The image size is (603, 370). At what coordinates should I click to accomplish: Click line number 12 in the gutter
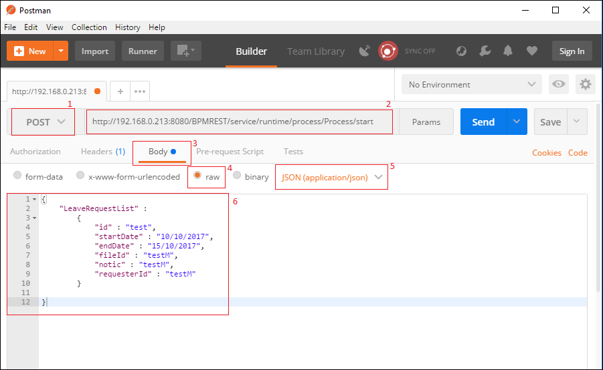[x=25, y=302]
